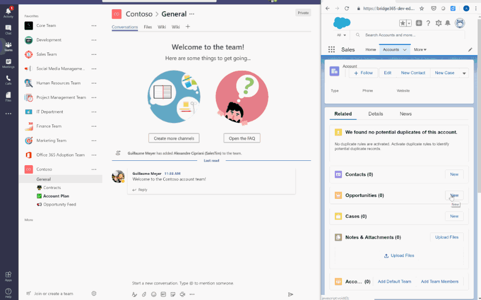This screenshot has width=481, height=300.
Task: Open Salesforce favorites list dropdown
Action: point(409,23)
